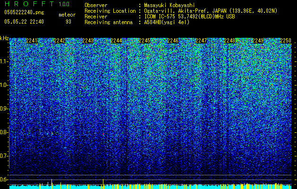Viewport: 297px width, 189px height.
Task: Click the tall yellow spike below the 2244 marker
Action: point(103,184)
